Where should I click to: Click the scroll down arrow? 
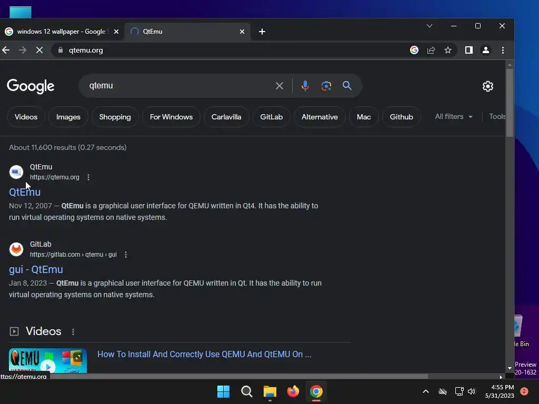click(x=510, y=368)
